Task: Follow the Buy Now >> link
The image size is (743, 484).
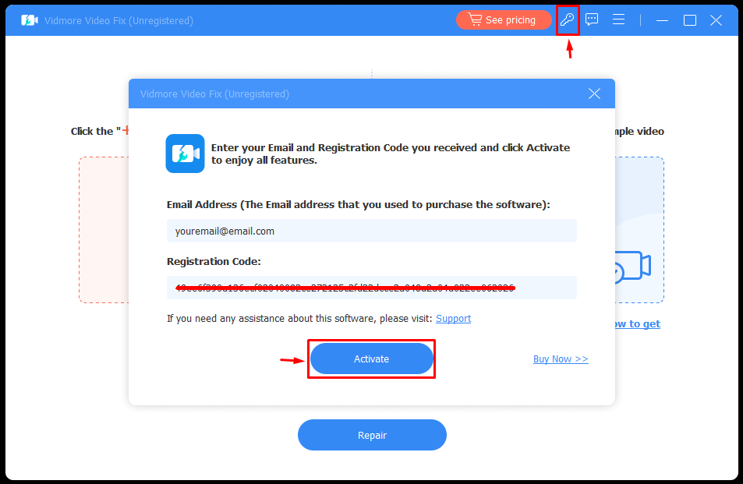Action: pos(561,359)
